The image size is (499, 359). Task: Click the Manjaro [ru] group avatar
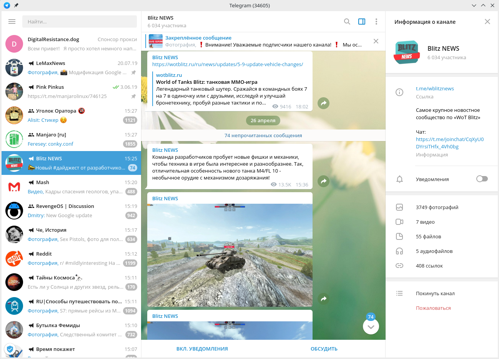[14, 139]
